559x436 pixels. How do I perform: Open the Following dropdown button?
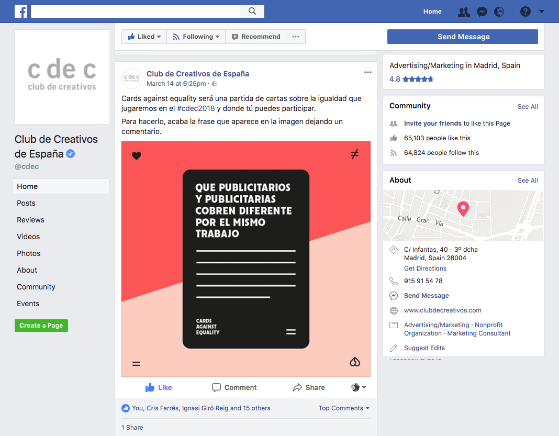point(196,37)
